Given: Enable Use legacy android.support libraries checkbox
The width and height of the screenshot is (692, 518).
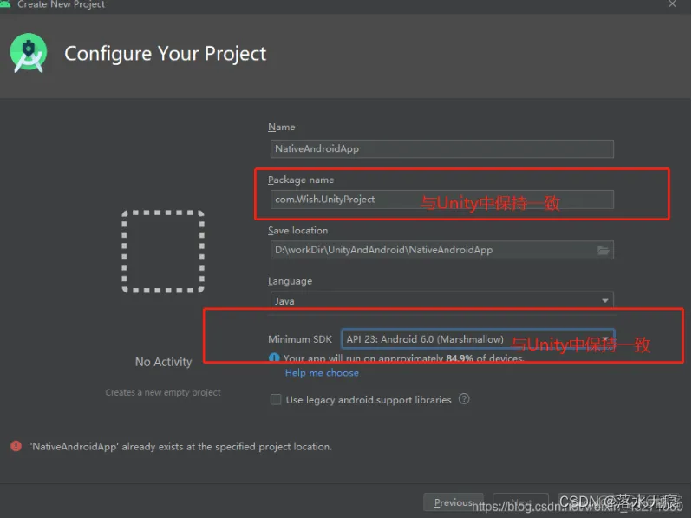Looking at the screenshot, I should coord(276,400).
